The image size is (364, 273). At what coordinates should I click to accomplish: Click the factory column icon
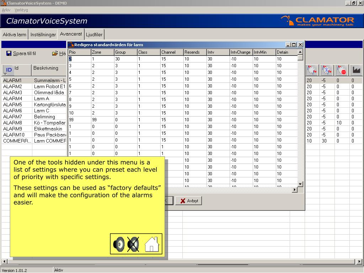coord(356,70)
